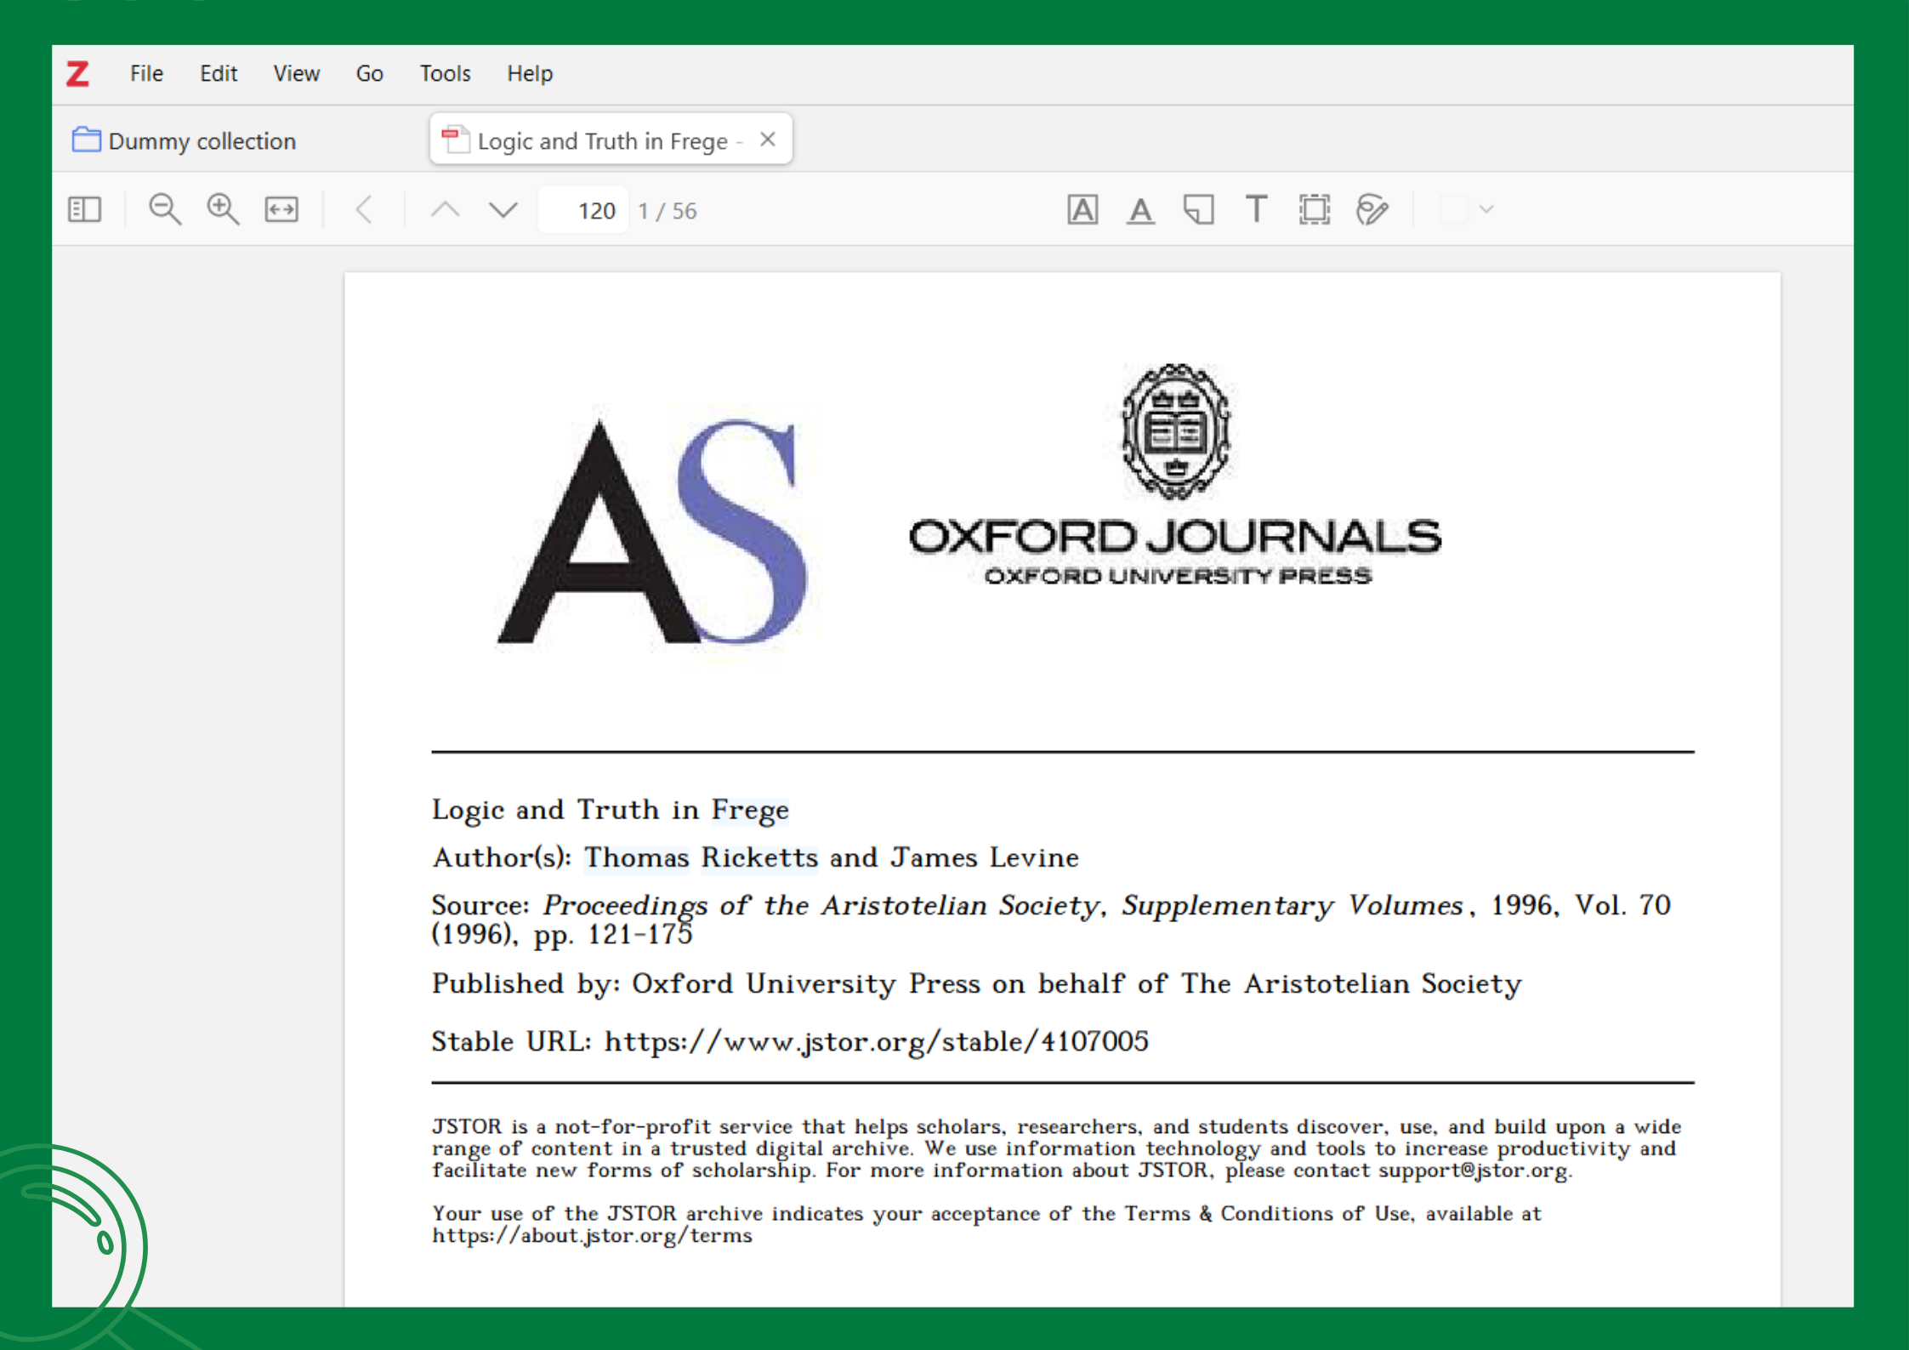The image size is (1909, 1350).
Task: Expand the color dropdown arrow
Action: (x=1486, y=210)
